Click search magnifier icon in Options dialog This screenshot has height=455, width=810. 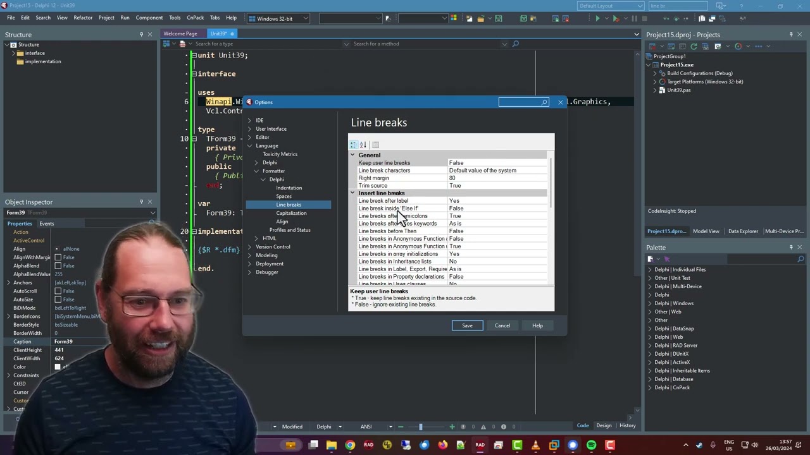pyautogui.click(x=544, y=102)
